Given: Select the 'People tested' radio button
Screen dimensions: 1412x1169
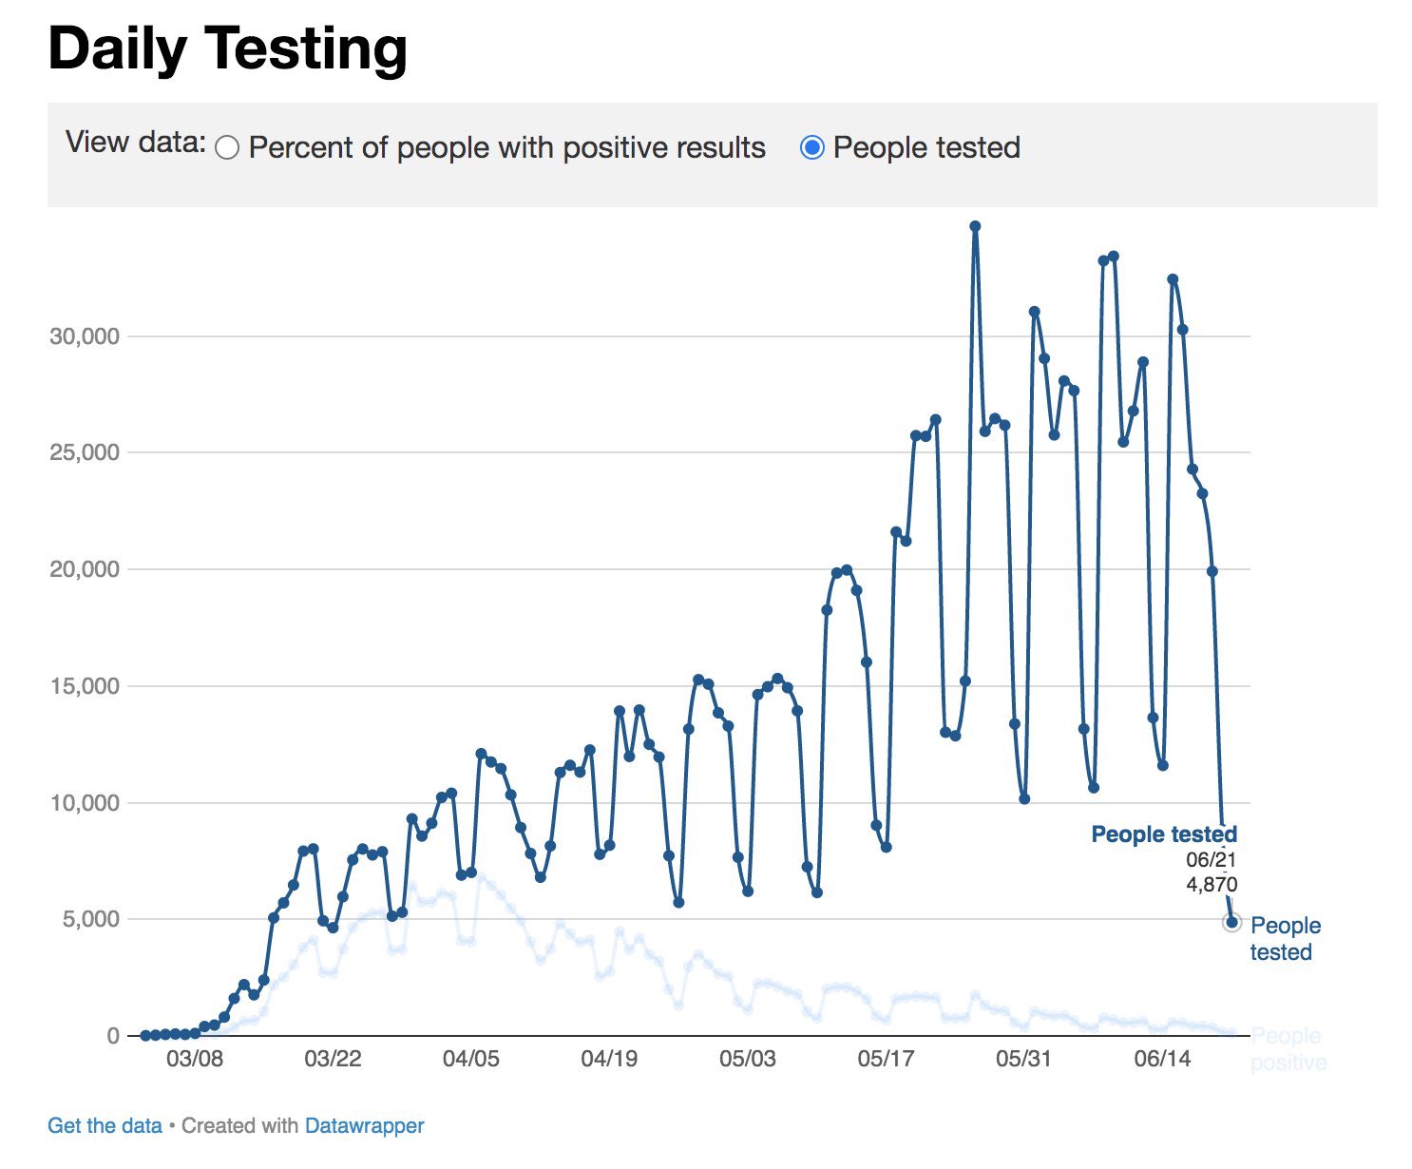Looking at the screenshot, I should point(811,147).
